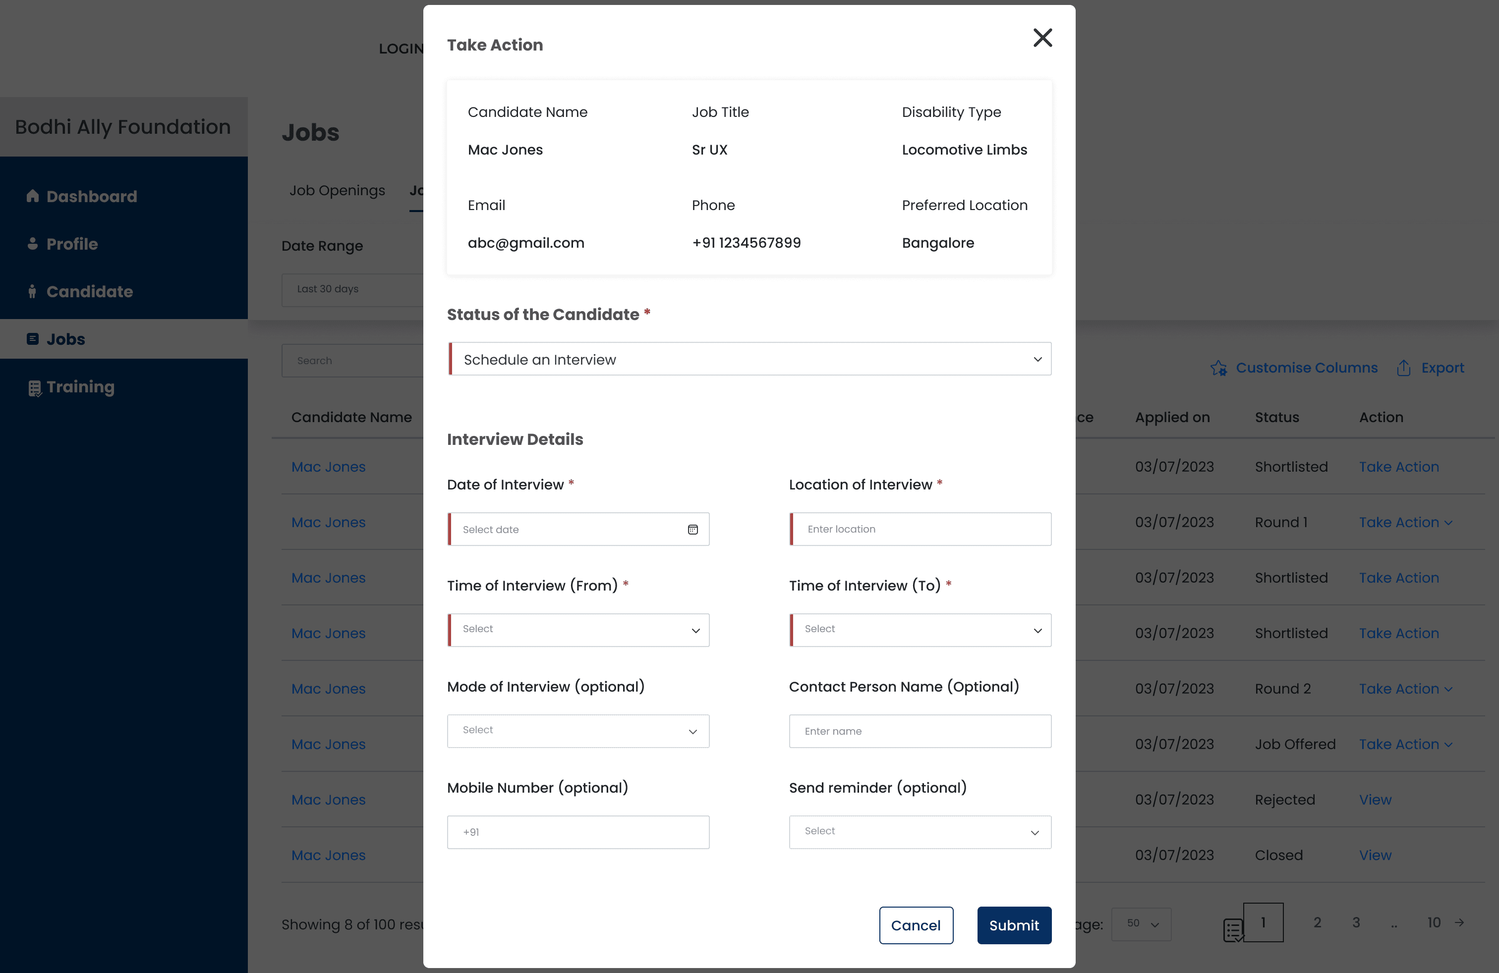The image size is (1499, 973).
Task: Click the Training checklist icon in sidebar
Action: tap(35, 388)
